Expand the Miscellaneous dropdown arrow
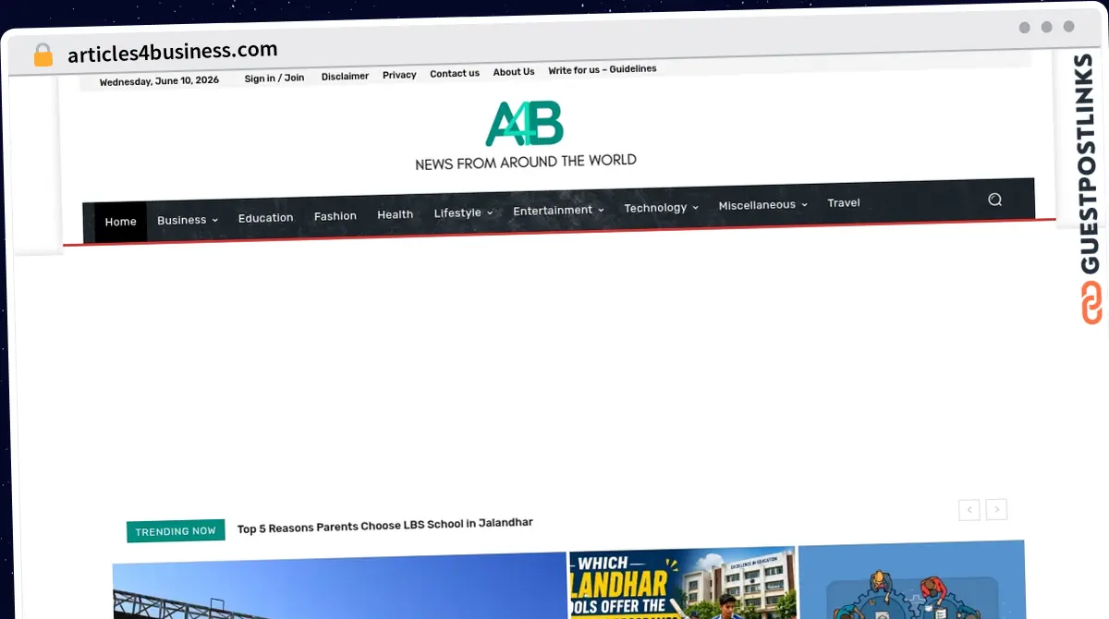 tap(804, 205)
